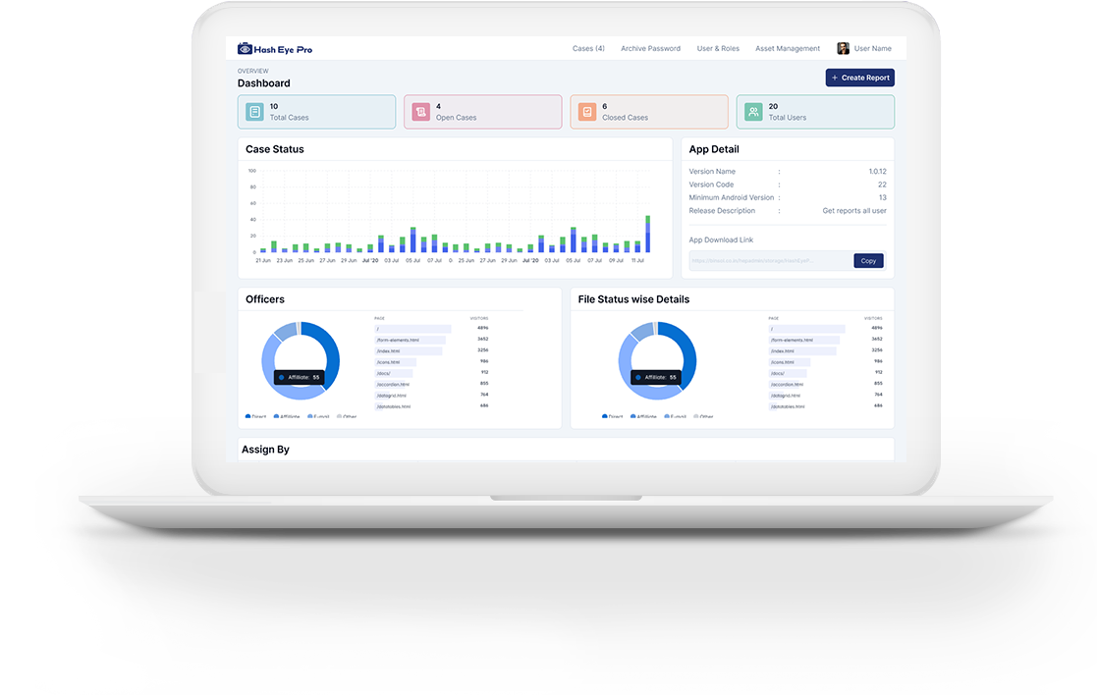Image resolution: width=1097 pixels, height=695 pixels.
Task: Open the User & Roles page
Action: pyautogui.click(x=718, y=49)
